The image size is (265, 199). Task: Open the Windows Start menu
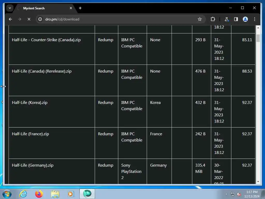coord(7,194)
